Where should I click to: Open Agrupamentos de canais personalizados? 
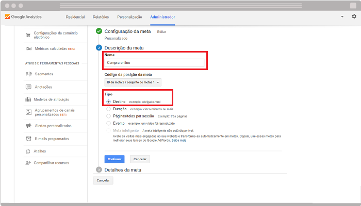click(x=55, y=112)
